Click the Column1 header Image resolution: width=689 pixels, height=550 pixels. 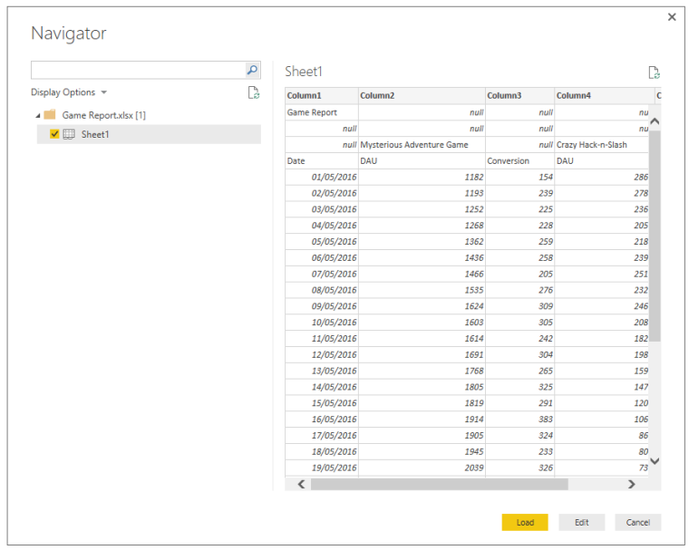(x=322, y=95)
